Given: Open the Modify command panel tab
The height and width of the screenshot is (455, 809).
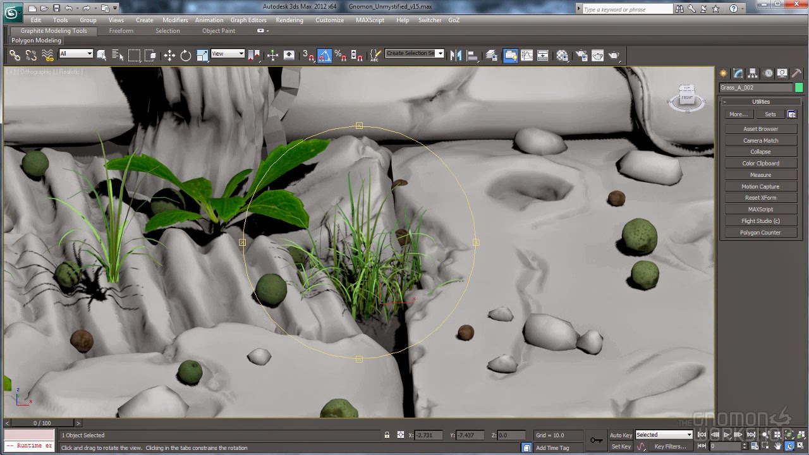Looking at the screenshot, I should 738,73.
